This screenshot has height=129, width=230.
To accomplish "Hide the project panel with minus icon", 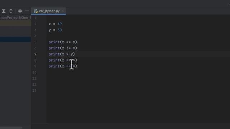I will coord(27,11).
